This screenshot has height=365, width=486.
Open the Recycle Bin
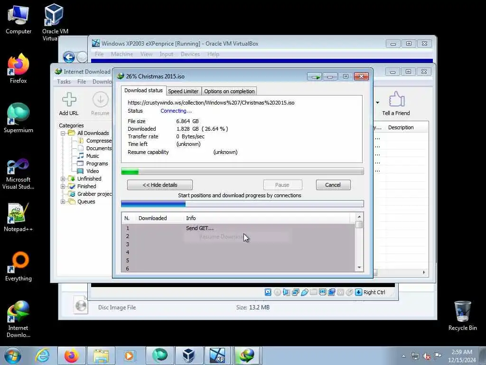point(462,316)
